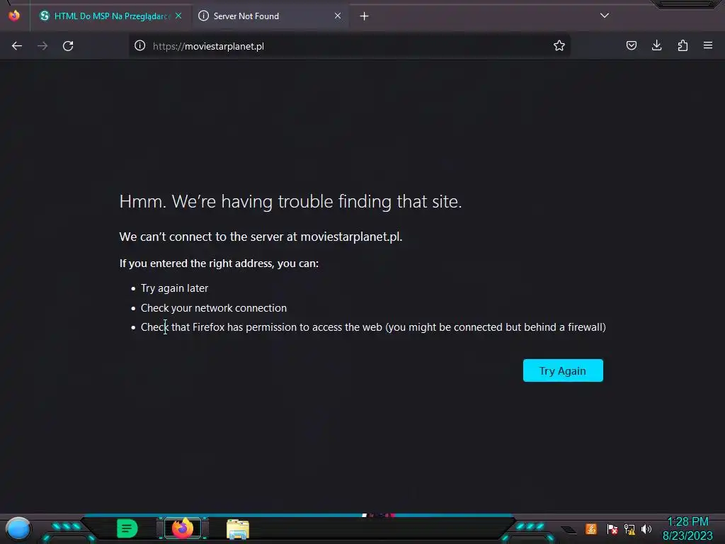Click 'Check that Firefox has permission' line
725x544 pixels.
373,327
